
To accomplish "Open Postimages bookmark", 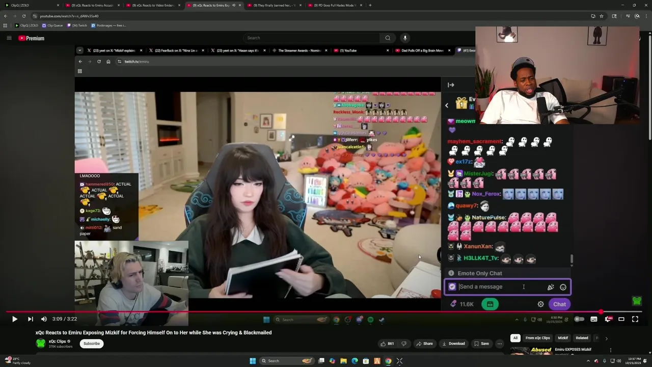I will click(x=108, y=25).
